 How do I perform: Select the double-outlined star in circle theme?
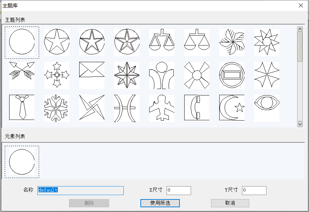(x=92, y=42)
